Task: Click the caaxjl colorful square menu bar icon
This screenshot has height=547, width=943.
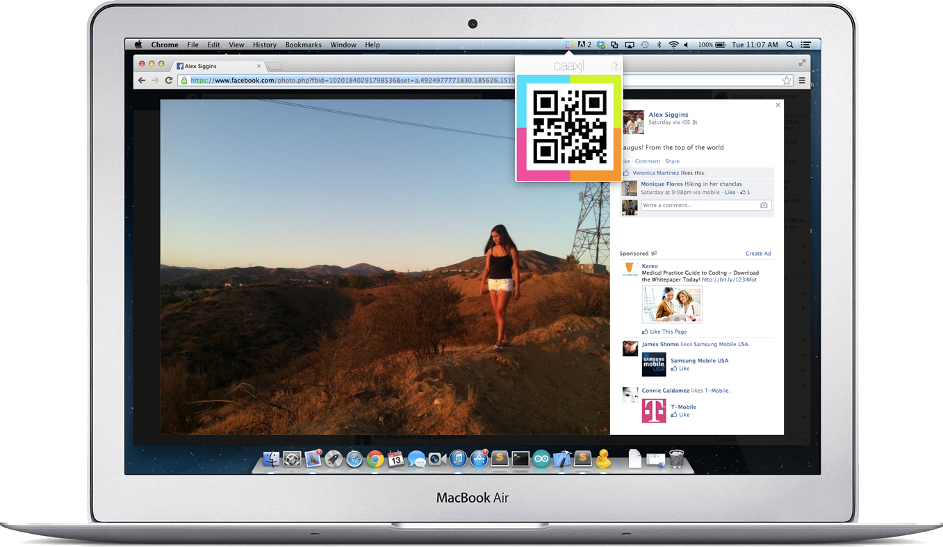Action: pyautogui.click(x=569, y=44)
